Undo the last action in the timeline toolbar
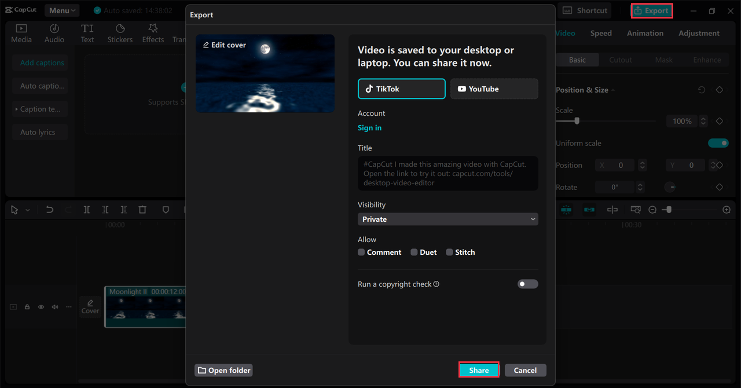 [x=50, y=210]
